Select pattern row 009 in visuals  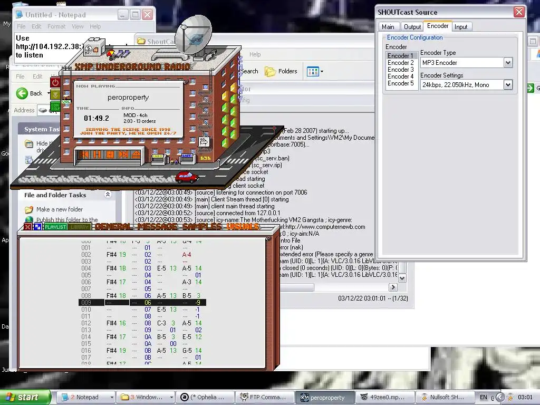(x=142, y=302)
